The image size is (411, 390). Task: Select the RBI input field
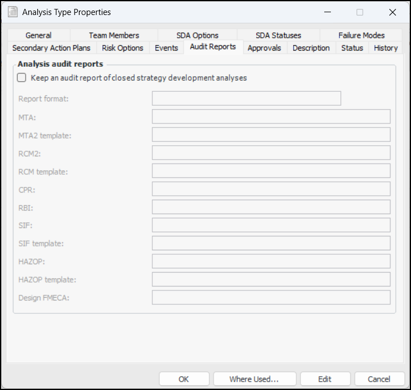[x=271, y=207]
